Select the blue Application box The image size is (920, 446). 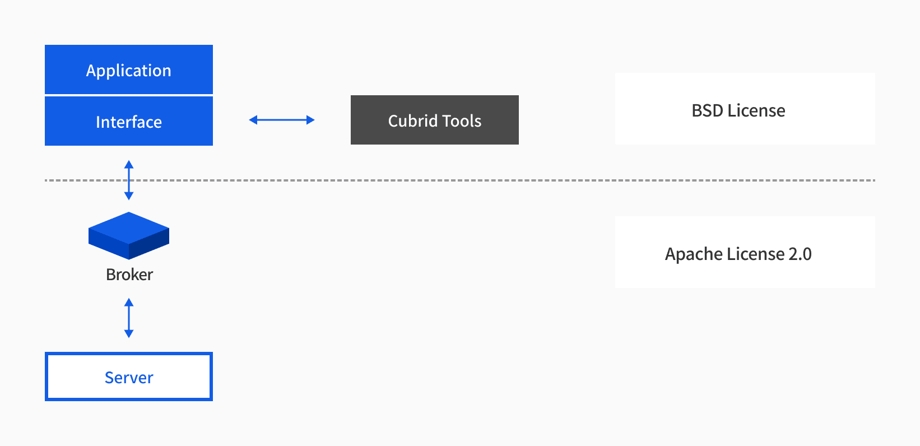[129, 69]
